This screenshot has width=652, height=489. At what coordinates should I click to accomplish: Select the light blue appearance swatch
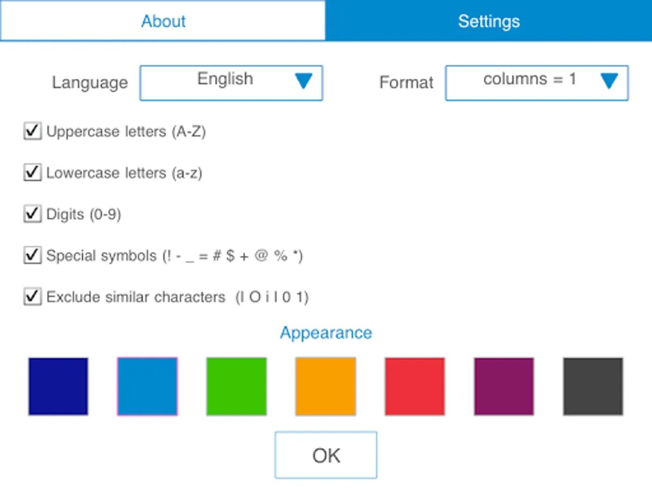[147, 386]
